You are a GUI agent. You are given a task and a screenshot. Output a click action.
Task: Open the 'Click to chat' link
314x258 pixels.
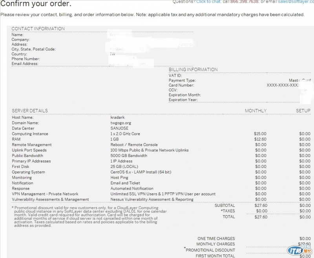pyautogui.click(x=209, y=2)
